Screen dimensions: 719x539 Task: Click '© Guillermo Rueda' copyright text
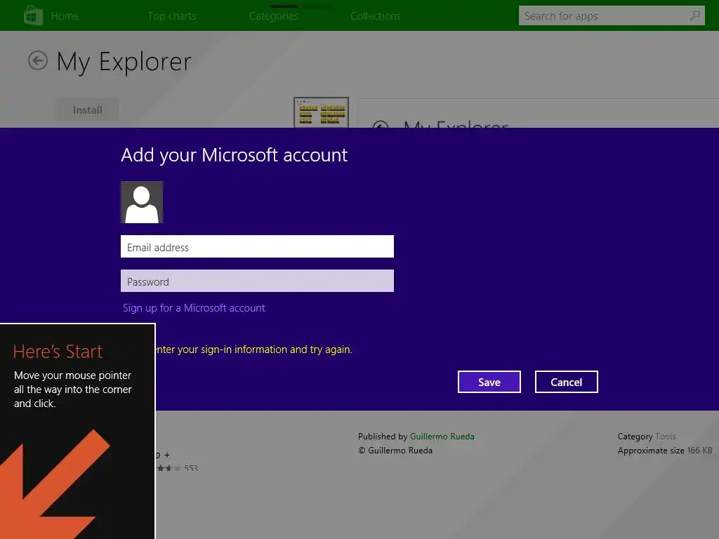pos(395,451)
